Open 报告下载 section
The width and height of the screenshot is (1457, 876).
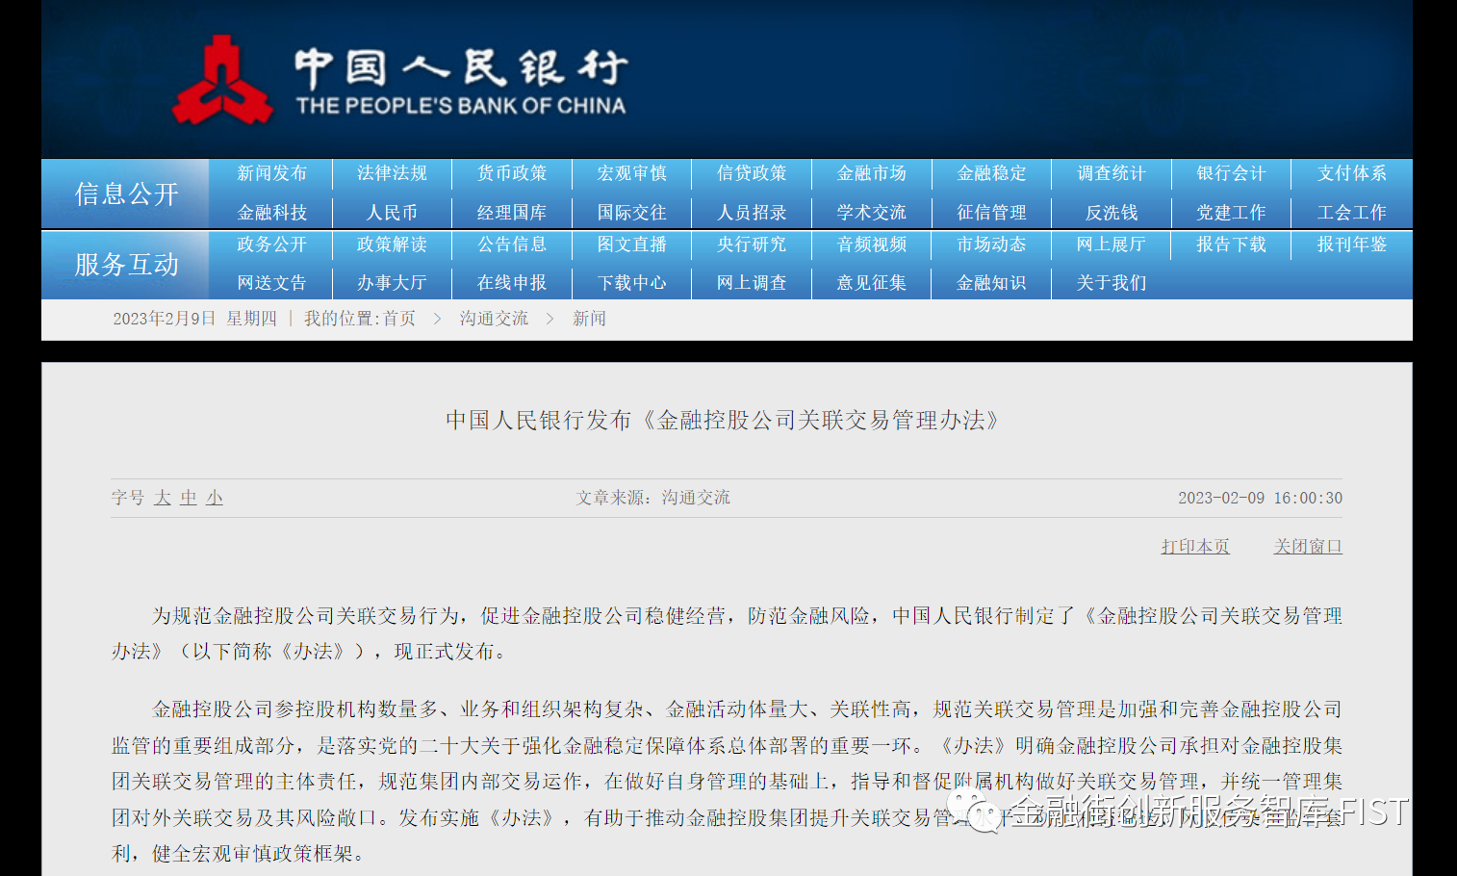1231,245
